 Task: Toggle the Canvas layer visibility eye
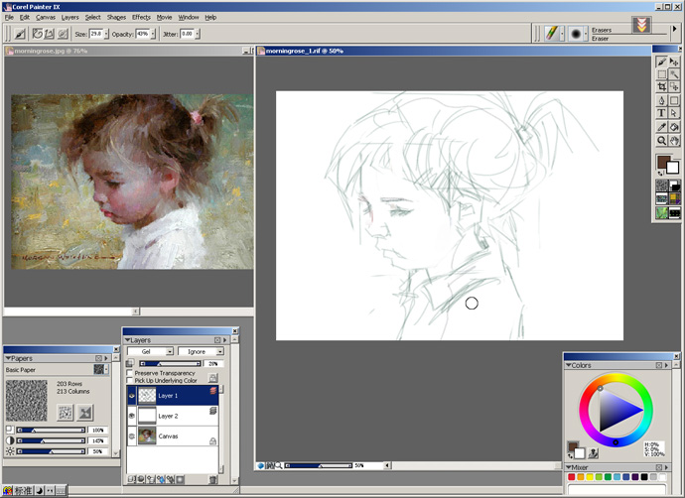coord(132,436)
